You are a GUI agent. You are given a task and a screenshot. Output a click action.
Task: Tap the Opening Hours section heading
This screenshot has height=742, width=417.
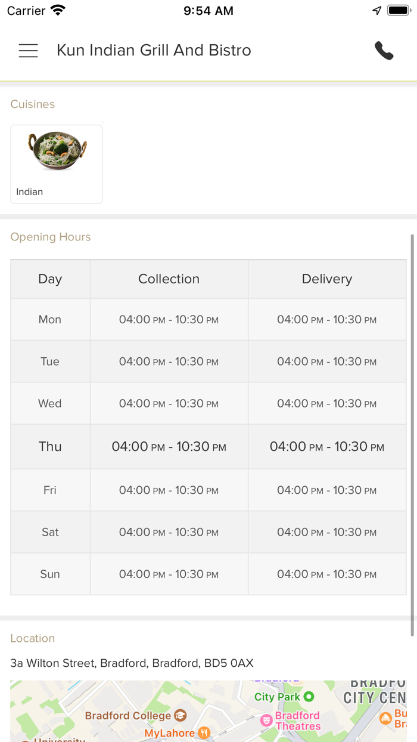click(x=51, y=237)
